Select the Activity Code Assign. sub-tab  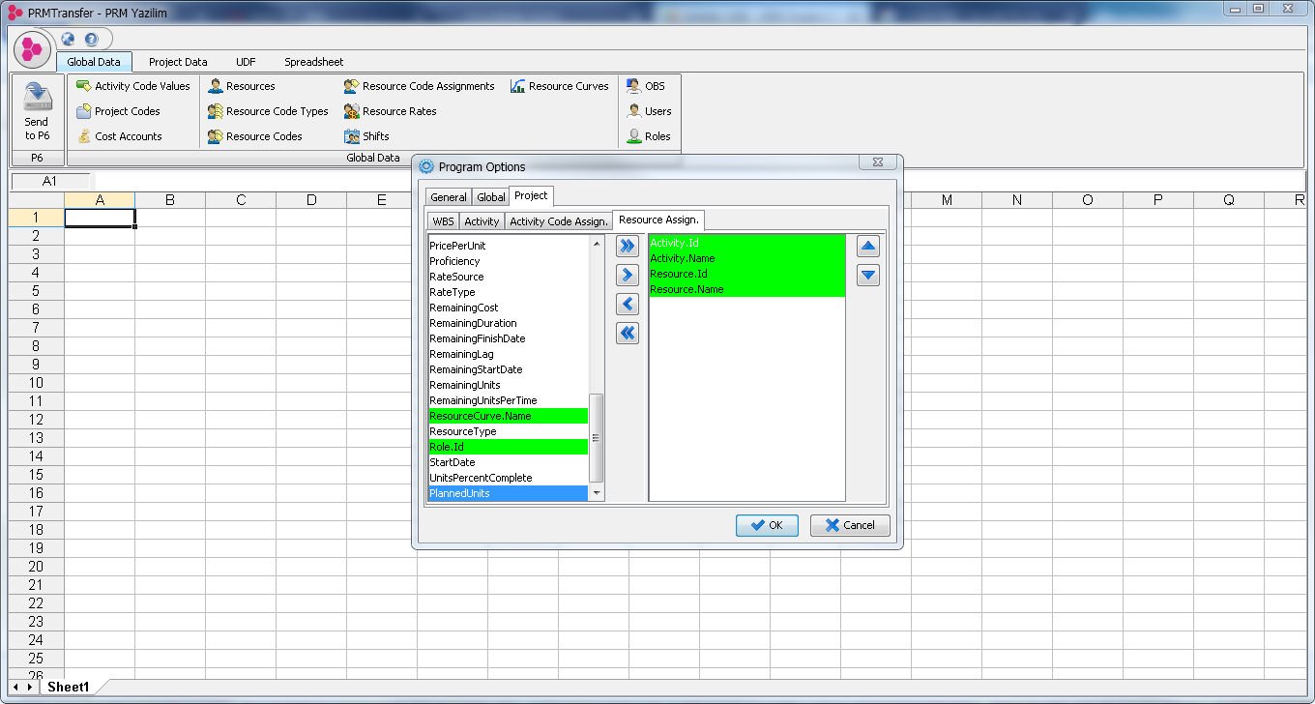pyautogui.click(x=558, y=221)
